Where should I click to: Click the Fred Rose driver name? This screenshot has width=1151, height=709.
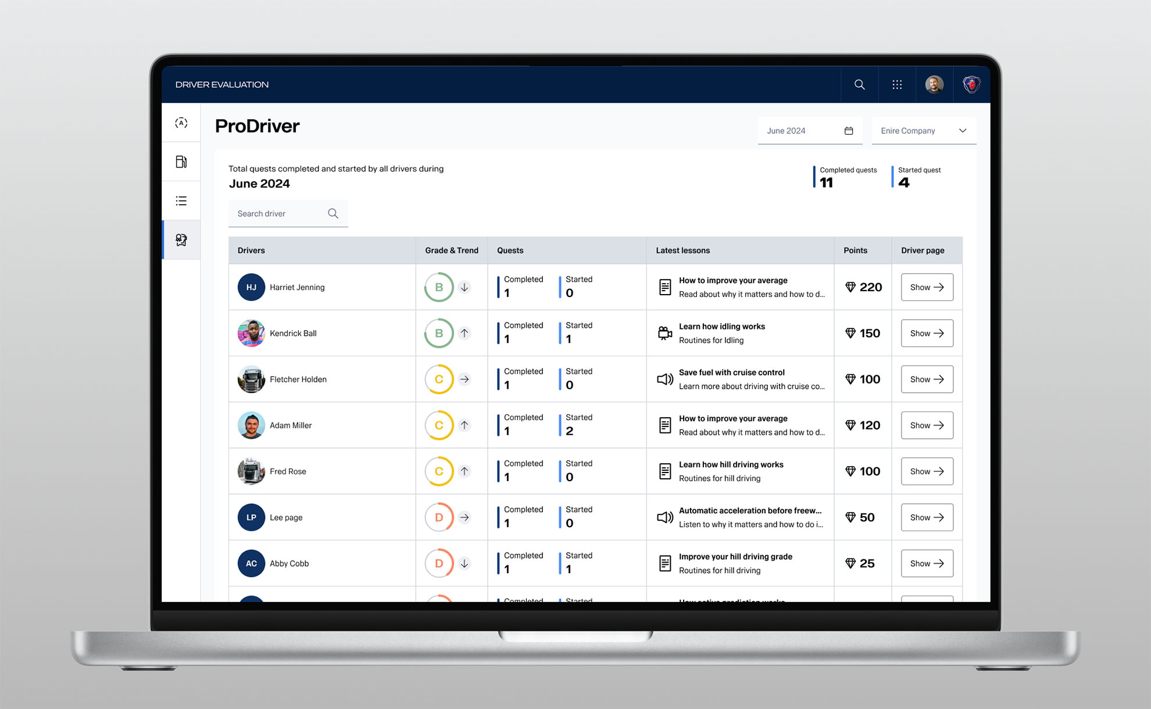[288, 471]
